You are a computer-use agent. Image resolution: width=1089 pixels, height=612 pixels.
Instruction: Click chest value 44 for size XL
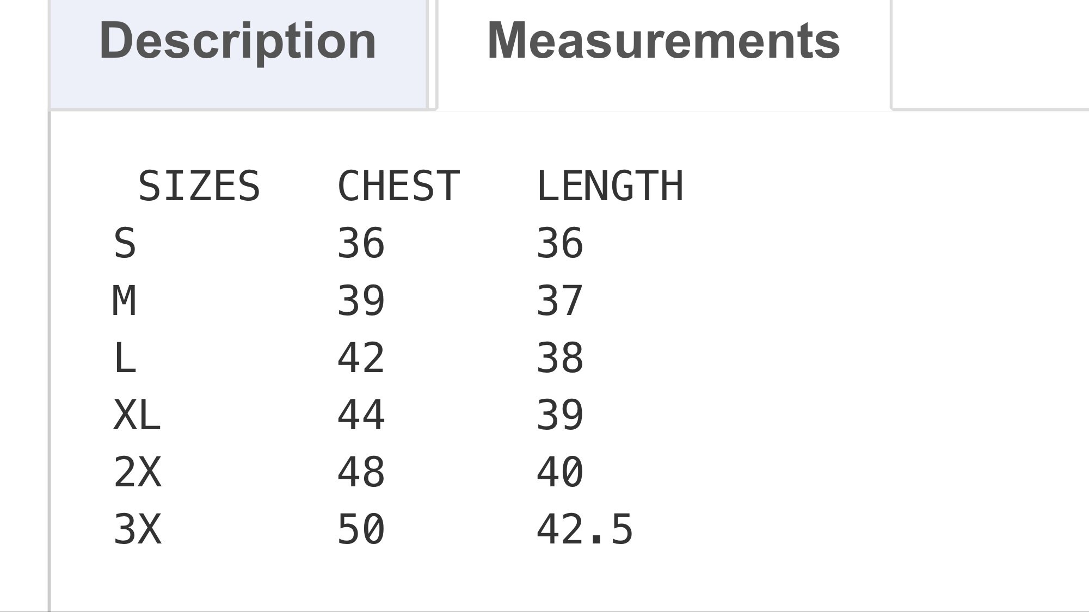click(361, 415)
